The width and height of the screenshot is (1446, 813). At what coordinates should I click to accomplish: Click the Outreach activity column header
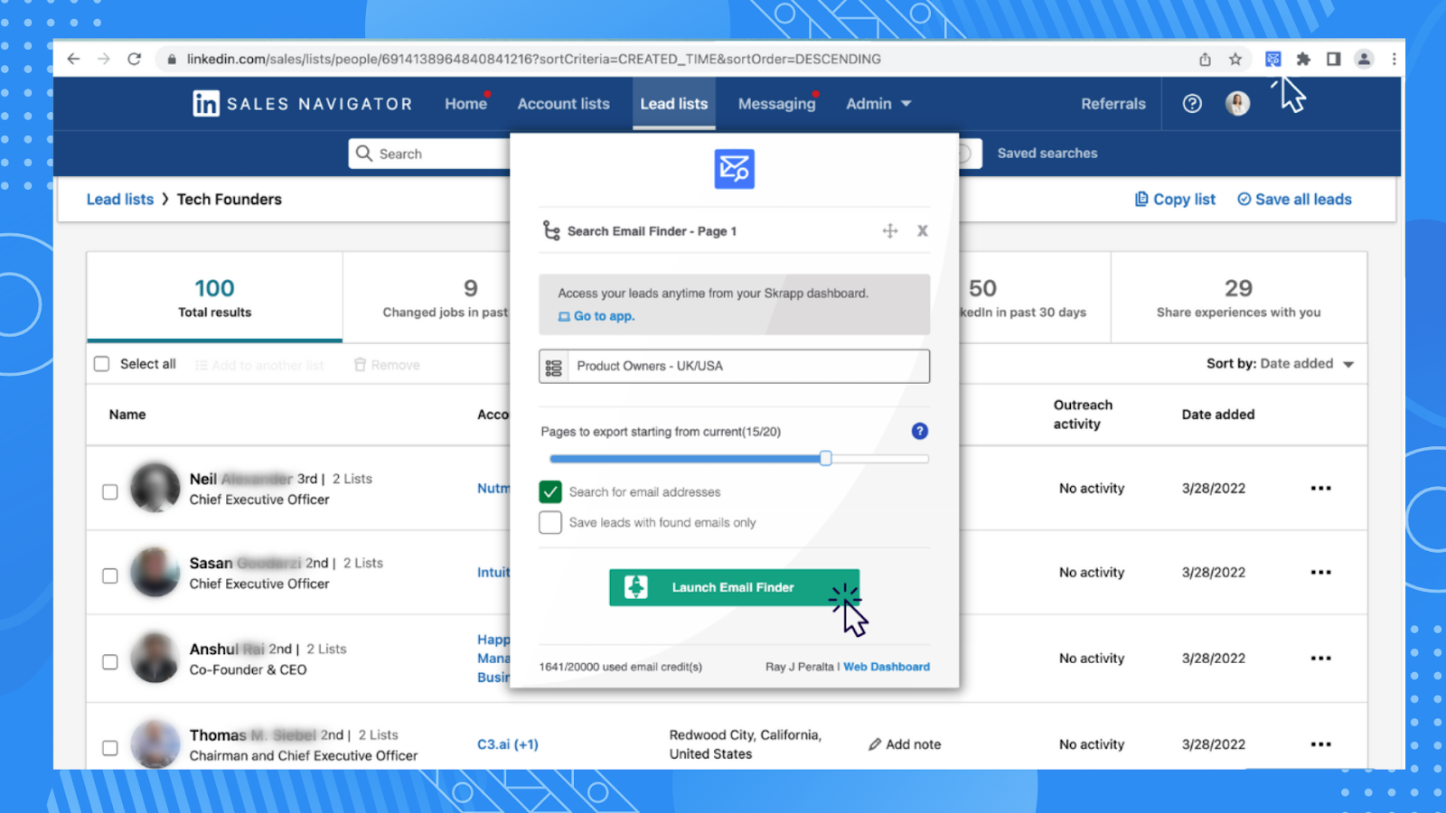(x=1083, y=415)
